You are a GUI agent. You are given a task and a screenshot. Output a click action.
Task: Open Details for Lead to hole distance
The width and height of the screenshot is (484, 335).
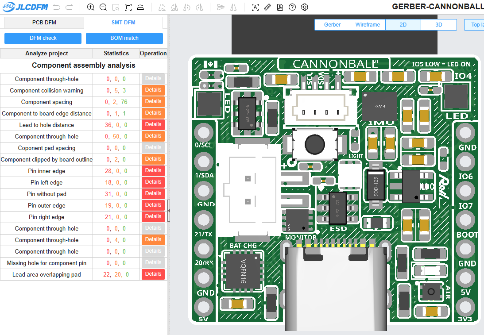[x=153, y=125]
